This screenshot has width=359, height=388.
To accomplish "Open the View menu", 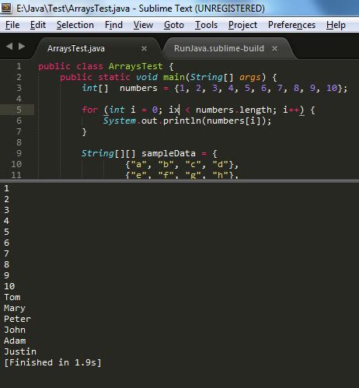I will pyautogui.click(x=143, y=25).
